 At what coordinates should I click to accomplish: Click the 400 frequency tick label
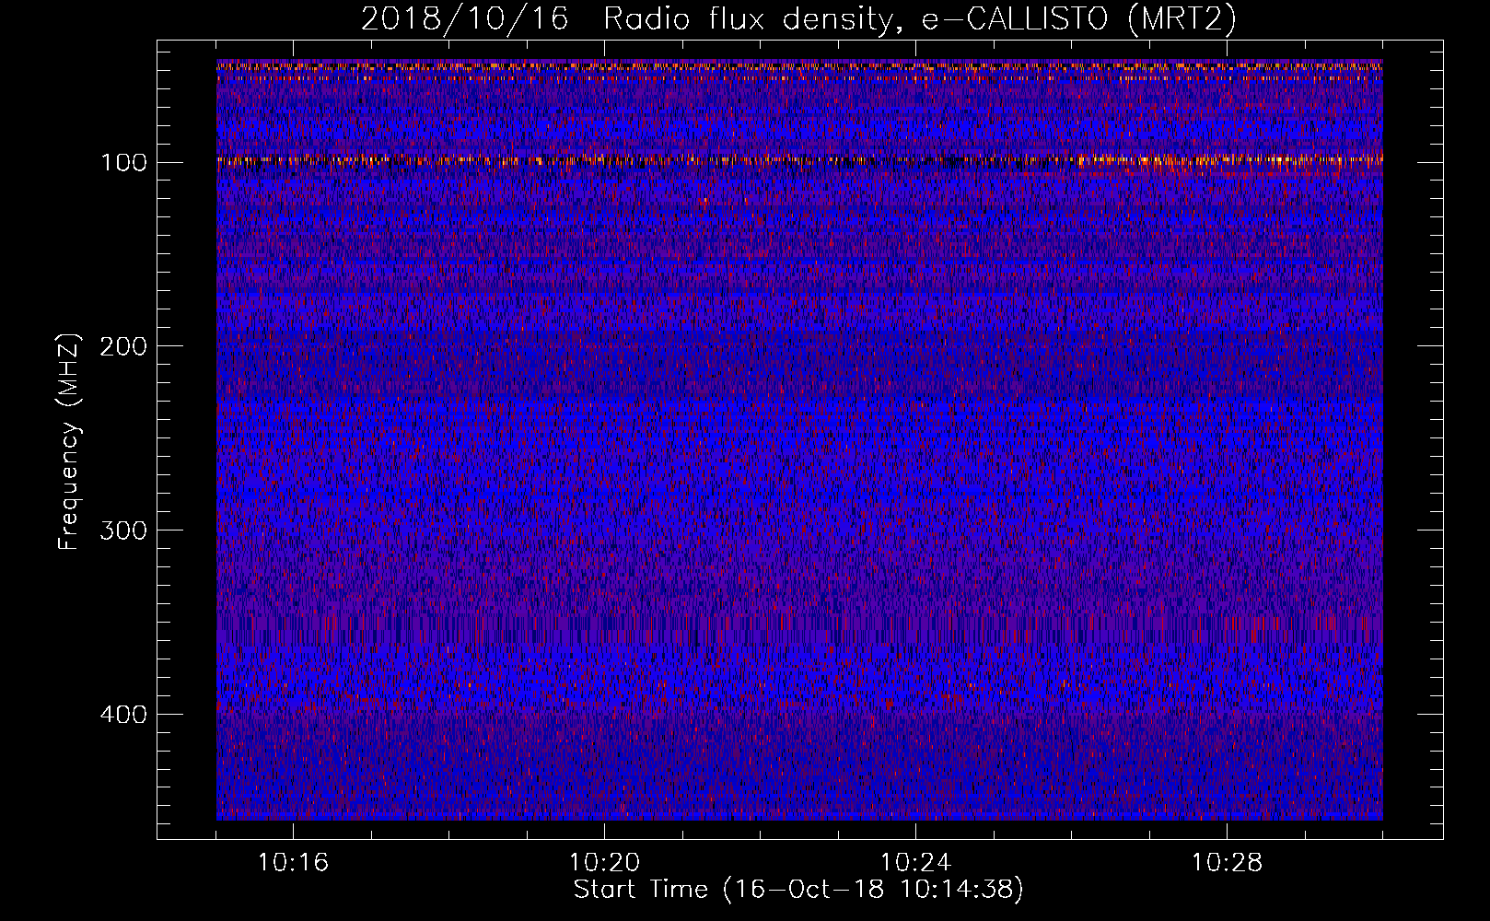point(122,715)
